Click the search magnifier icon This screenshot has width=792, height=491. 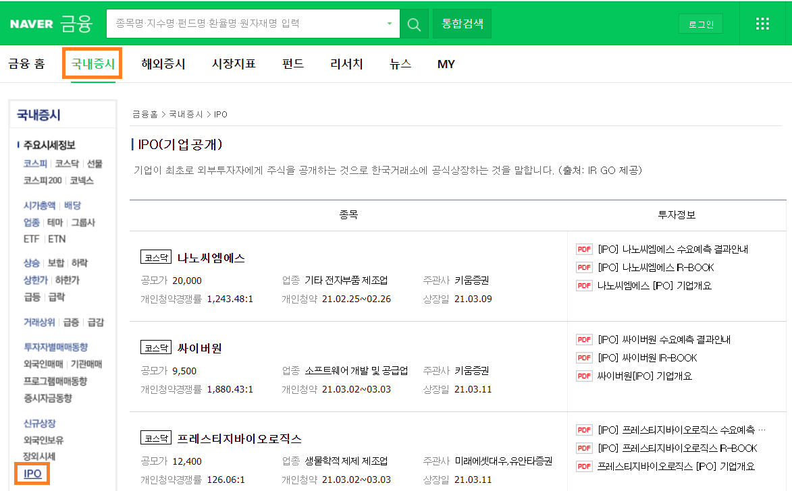(414, 24)
